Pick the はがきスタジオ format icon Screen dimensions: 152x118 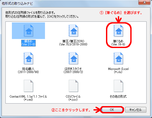pyautogui.click(x=73, y=58)
